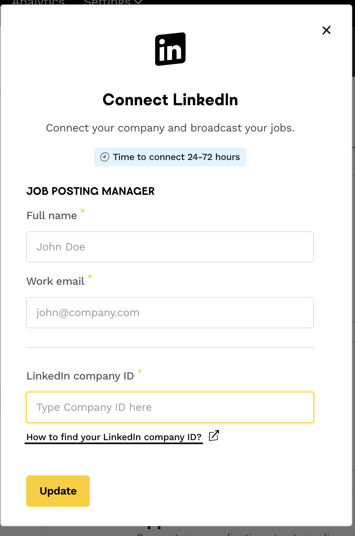
Task: Focus the Full name input field
Action: (x=170, y=247)
